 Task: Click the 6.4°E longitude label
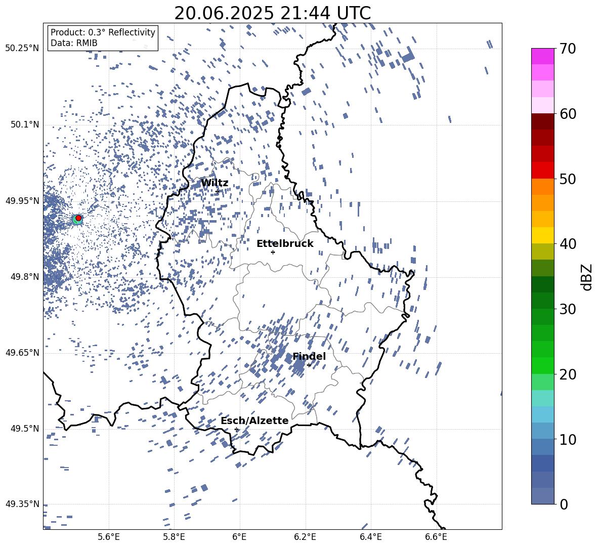[370, 537]
